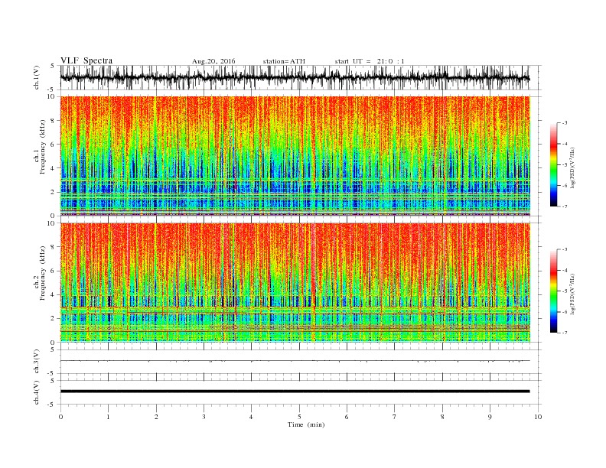Image resolution: width=606 pixels, height=468 pixels.
Task: Click the '6' tick on ch.2 frequency axis
Action: tap(53, 271)
